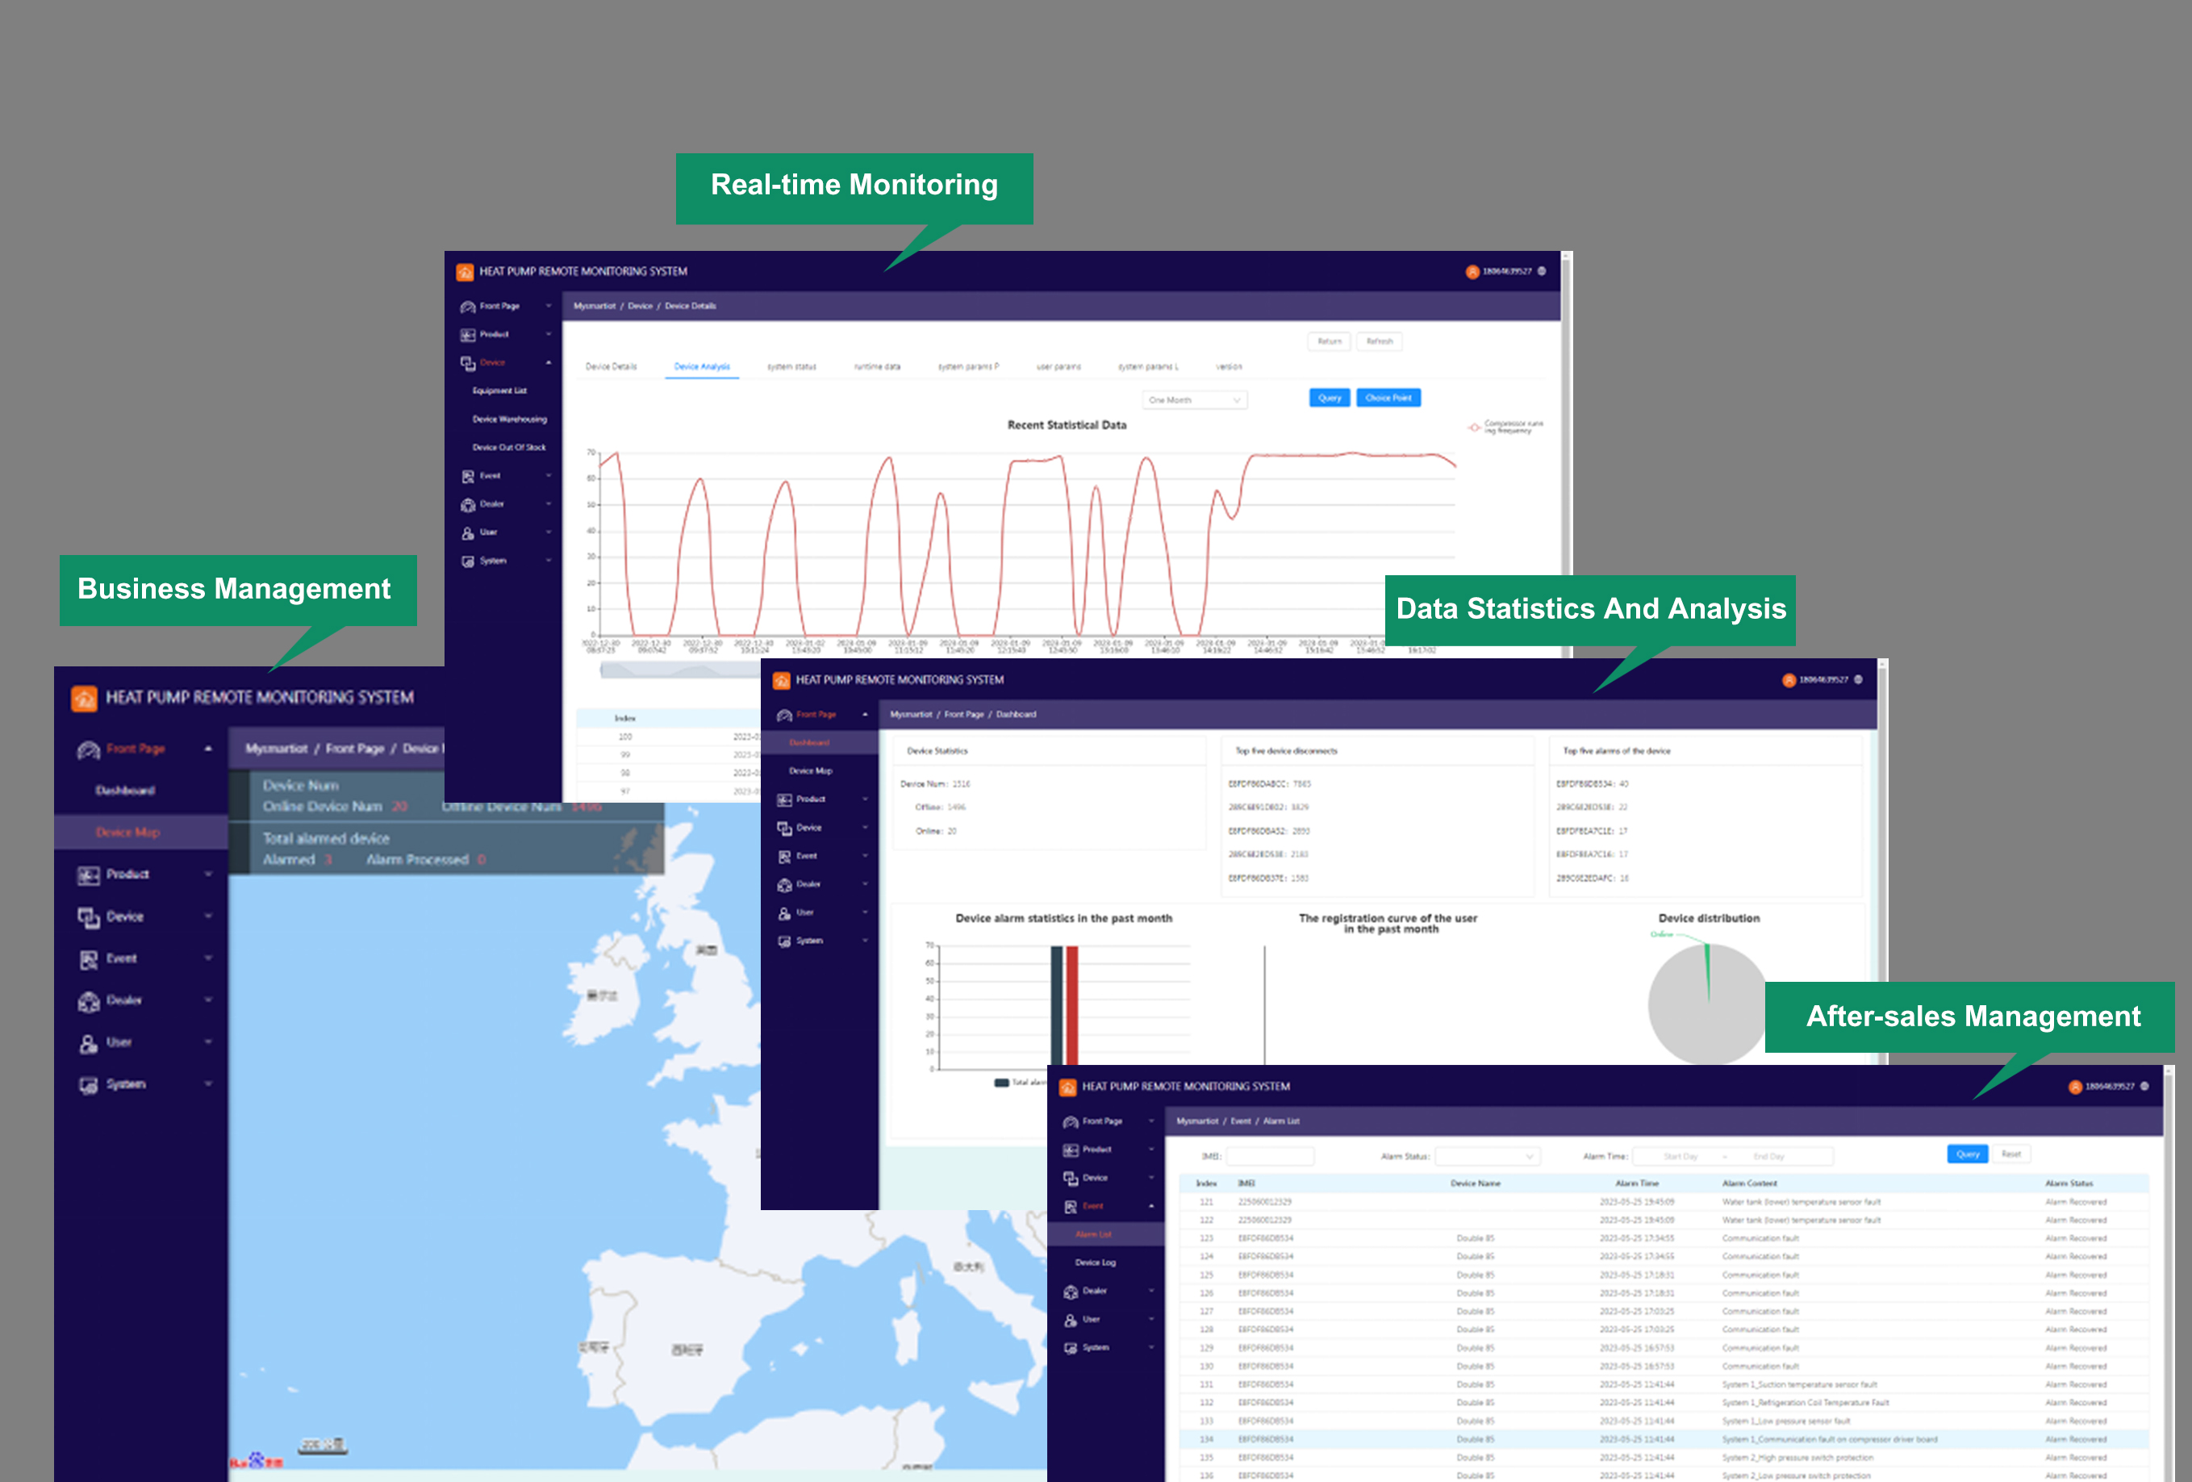Click the Choice Point button
This screenshot has height=1482, width=2192.
pos(1388,398)
